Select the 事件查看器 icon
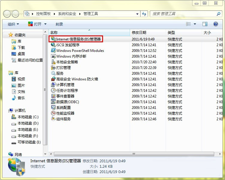The height and width of the screenshot is (180, 225). [53, 96]
